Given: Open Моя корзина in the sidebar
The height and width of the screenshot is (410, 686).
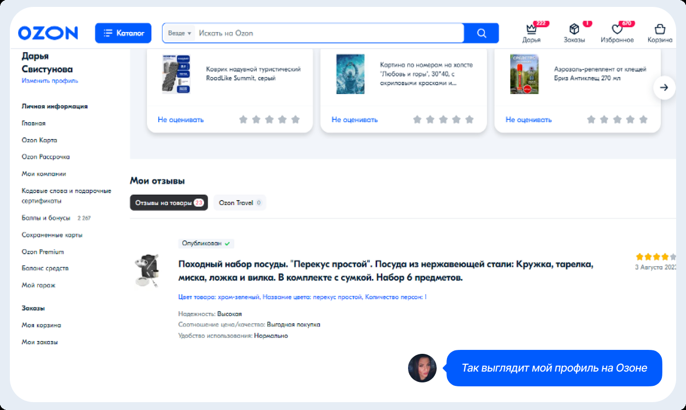Looking at the screenshot, I should [x=41, y=325].
